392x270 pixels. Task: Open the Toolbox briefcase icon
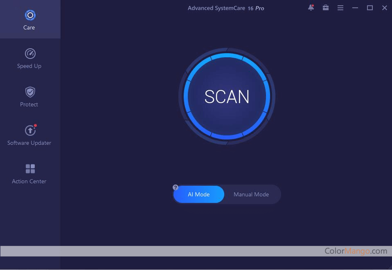point(326,8)
